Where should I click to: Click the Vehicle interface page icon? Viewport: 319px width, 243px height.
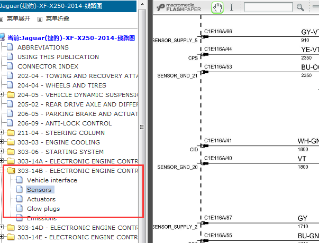click(20, 180)
